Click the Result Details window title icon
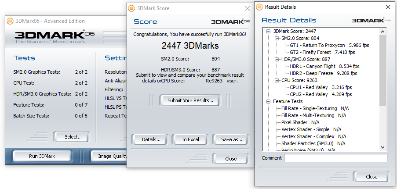Screen dimensions: 397x189 point(259,7)
